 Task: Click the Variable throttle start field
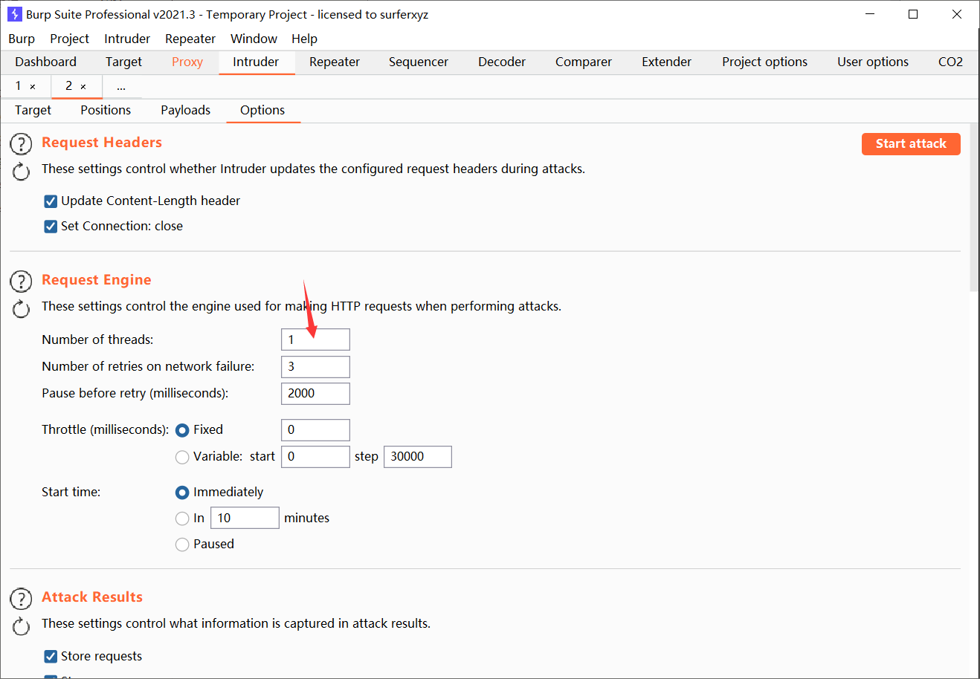tap(315, 457)
